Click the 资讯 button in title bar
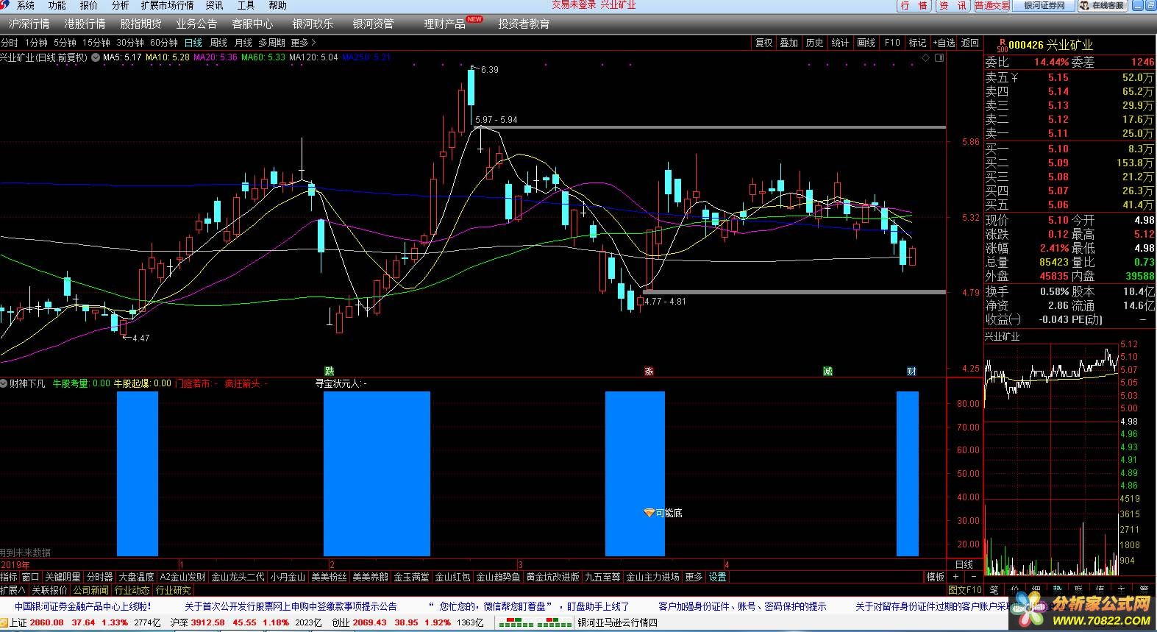The height and width of the screenshot is (632, 1157). (953, 6)
